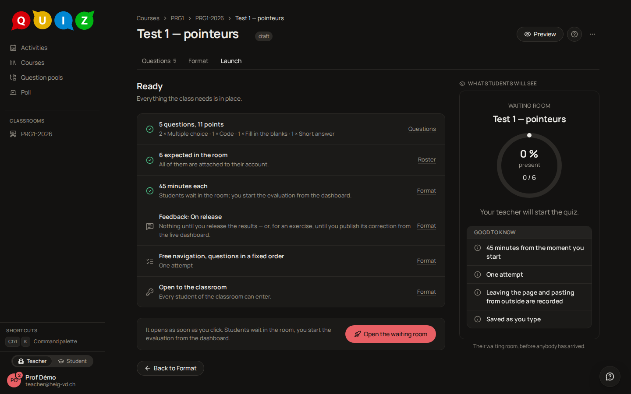Navigate to PRG1-2026 breadcrumb
Image resolution: width=631 pixels, height=394 pixels.
(209, 18)
